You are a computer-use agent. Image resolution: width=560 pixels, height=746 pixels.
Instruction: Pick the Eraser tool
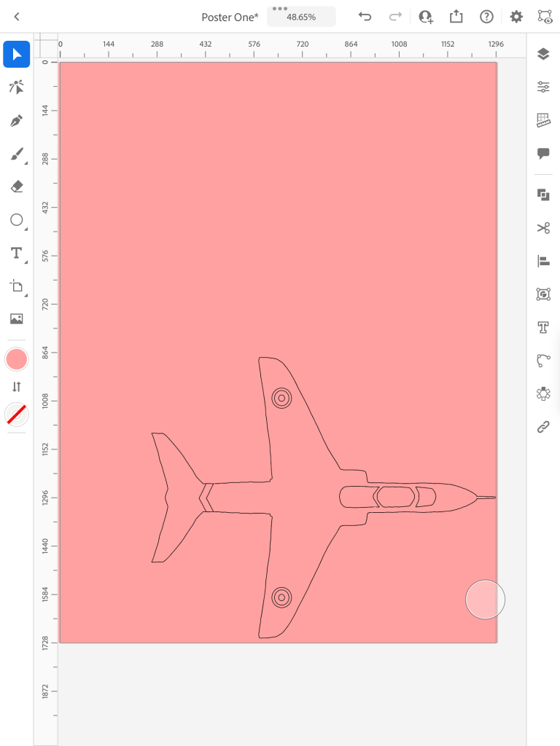click(x=16, y=187)
